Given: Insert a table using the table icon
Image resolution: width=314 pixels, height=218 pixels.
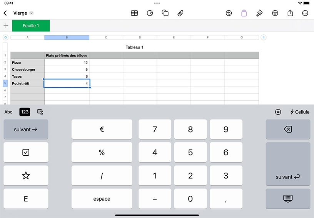Looking at the screenshot, I should click(134, 13).
